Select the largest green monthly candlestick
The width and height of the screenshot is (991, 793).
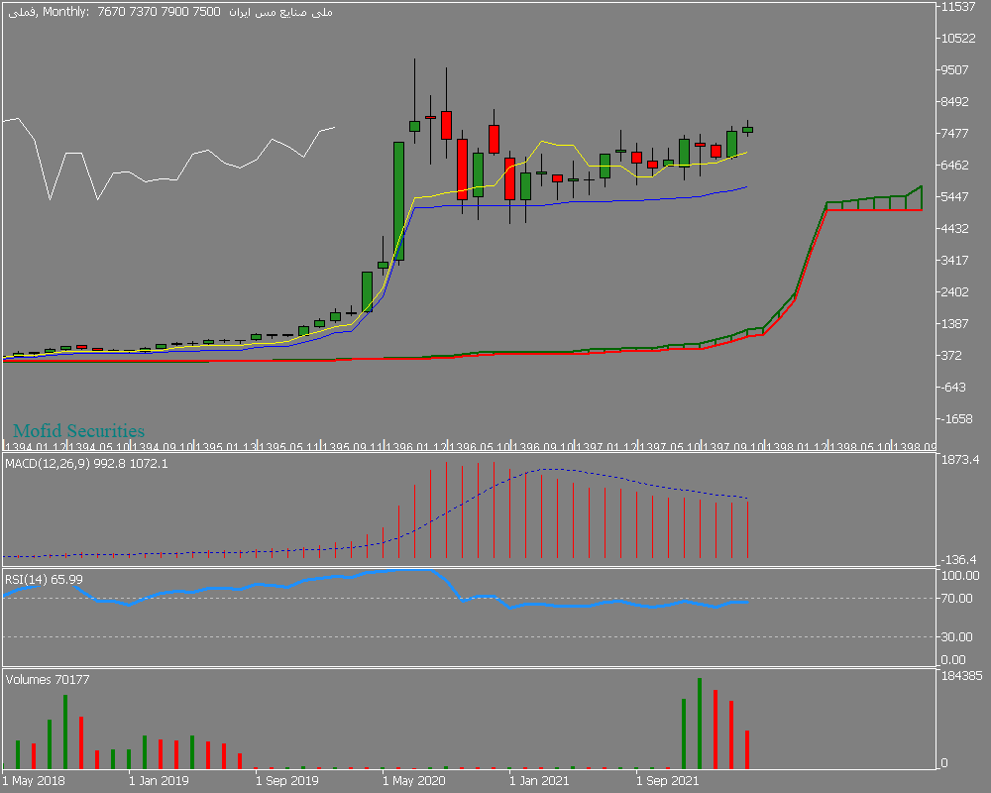pos(398,201)
